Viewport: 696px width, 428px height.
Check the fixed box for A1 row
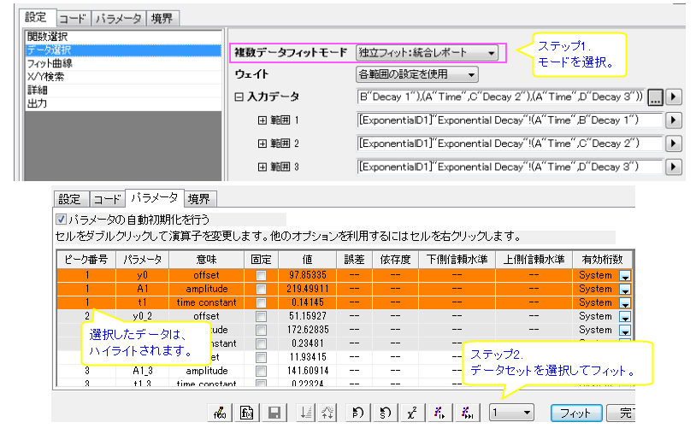[x=261, y=289]
